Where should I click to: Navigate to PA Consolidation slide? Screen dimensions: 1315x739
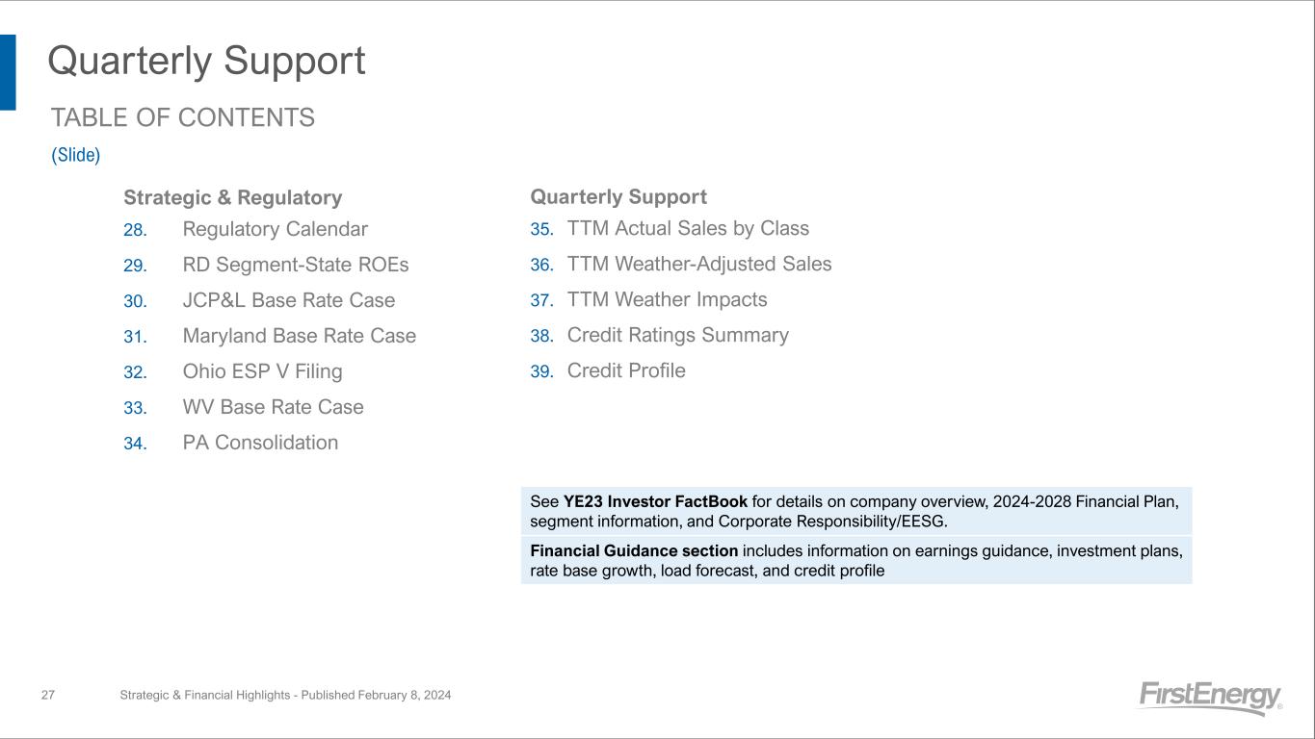tap(260, 443)
